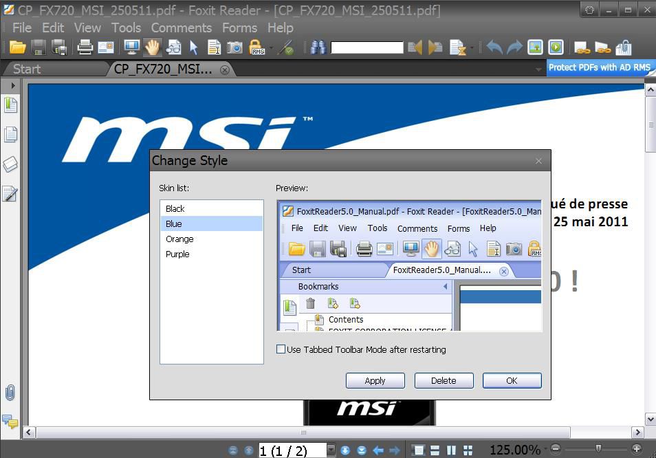Take a snapshot with the camera icon

point(234,48)
